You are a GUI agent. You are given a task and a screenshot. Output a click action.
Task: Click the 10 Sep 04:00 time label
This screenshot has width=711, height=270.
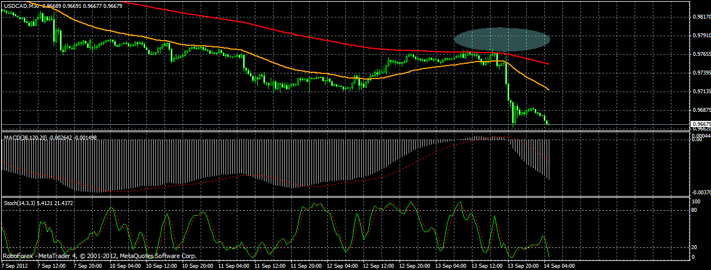coord(125,265)
